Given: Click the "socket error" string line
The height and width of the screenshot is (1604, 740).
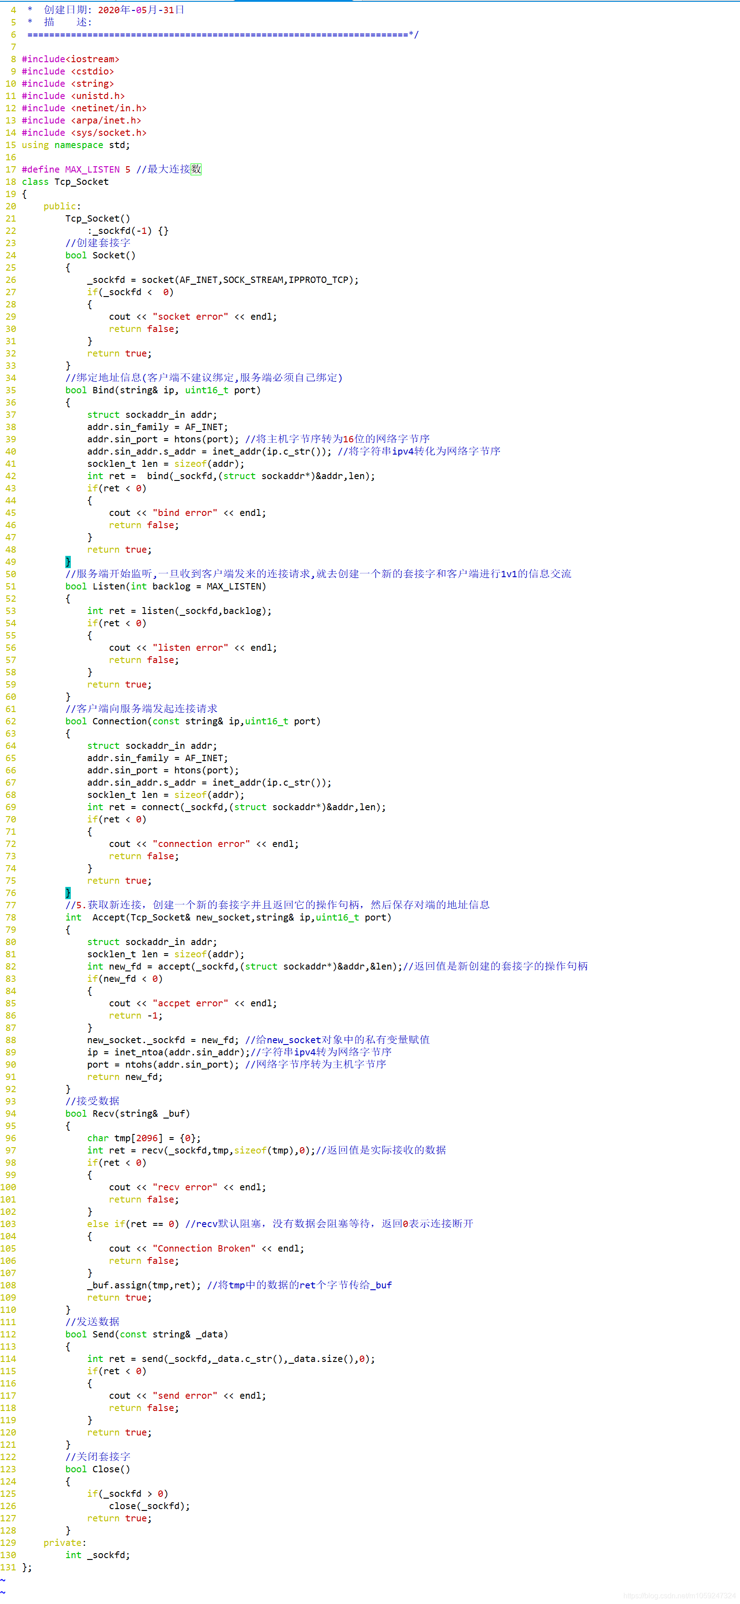Looking at the screenshot, I should click(x=193, y=317).
